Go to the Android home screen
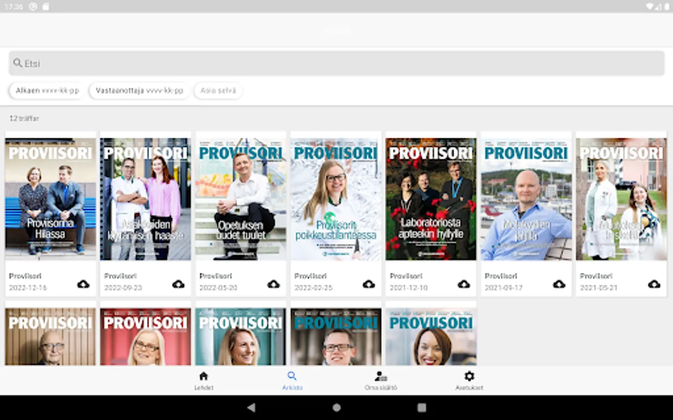The image size is (673, 420). [336, 407]
